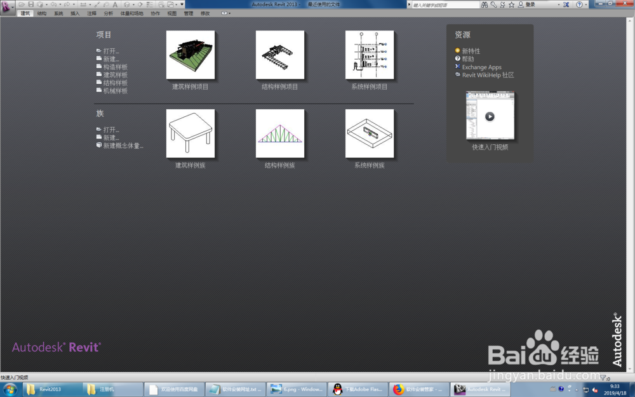Click the Undo arrow icon

point(53,4)
